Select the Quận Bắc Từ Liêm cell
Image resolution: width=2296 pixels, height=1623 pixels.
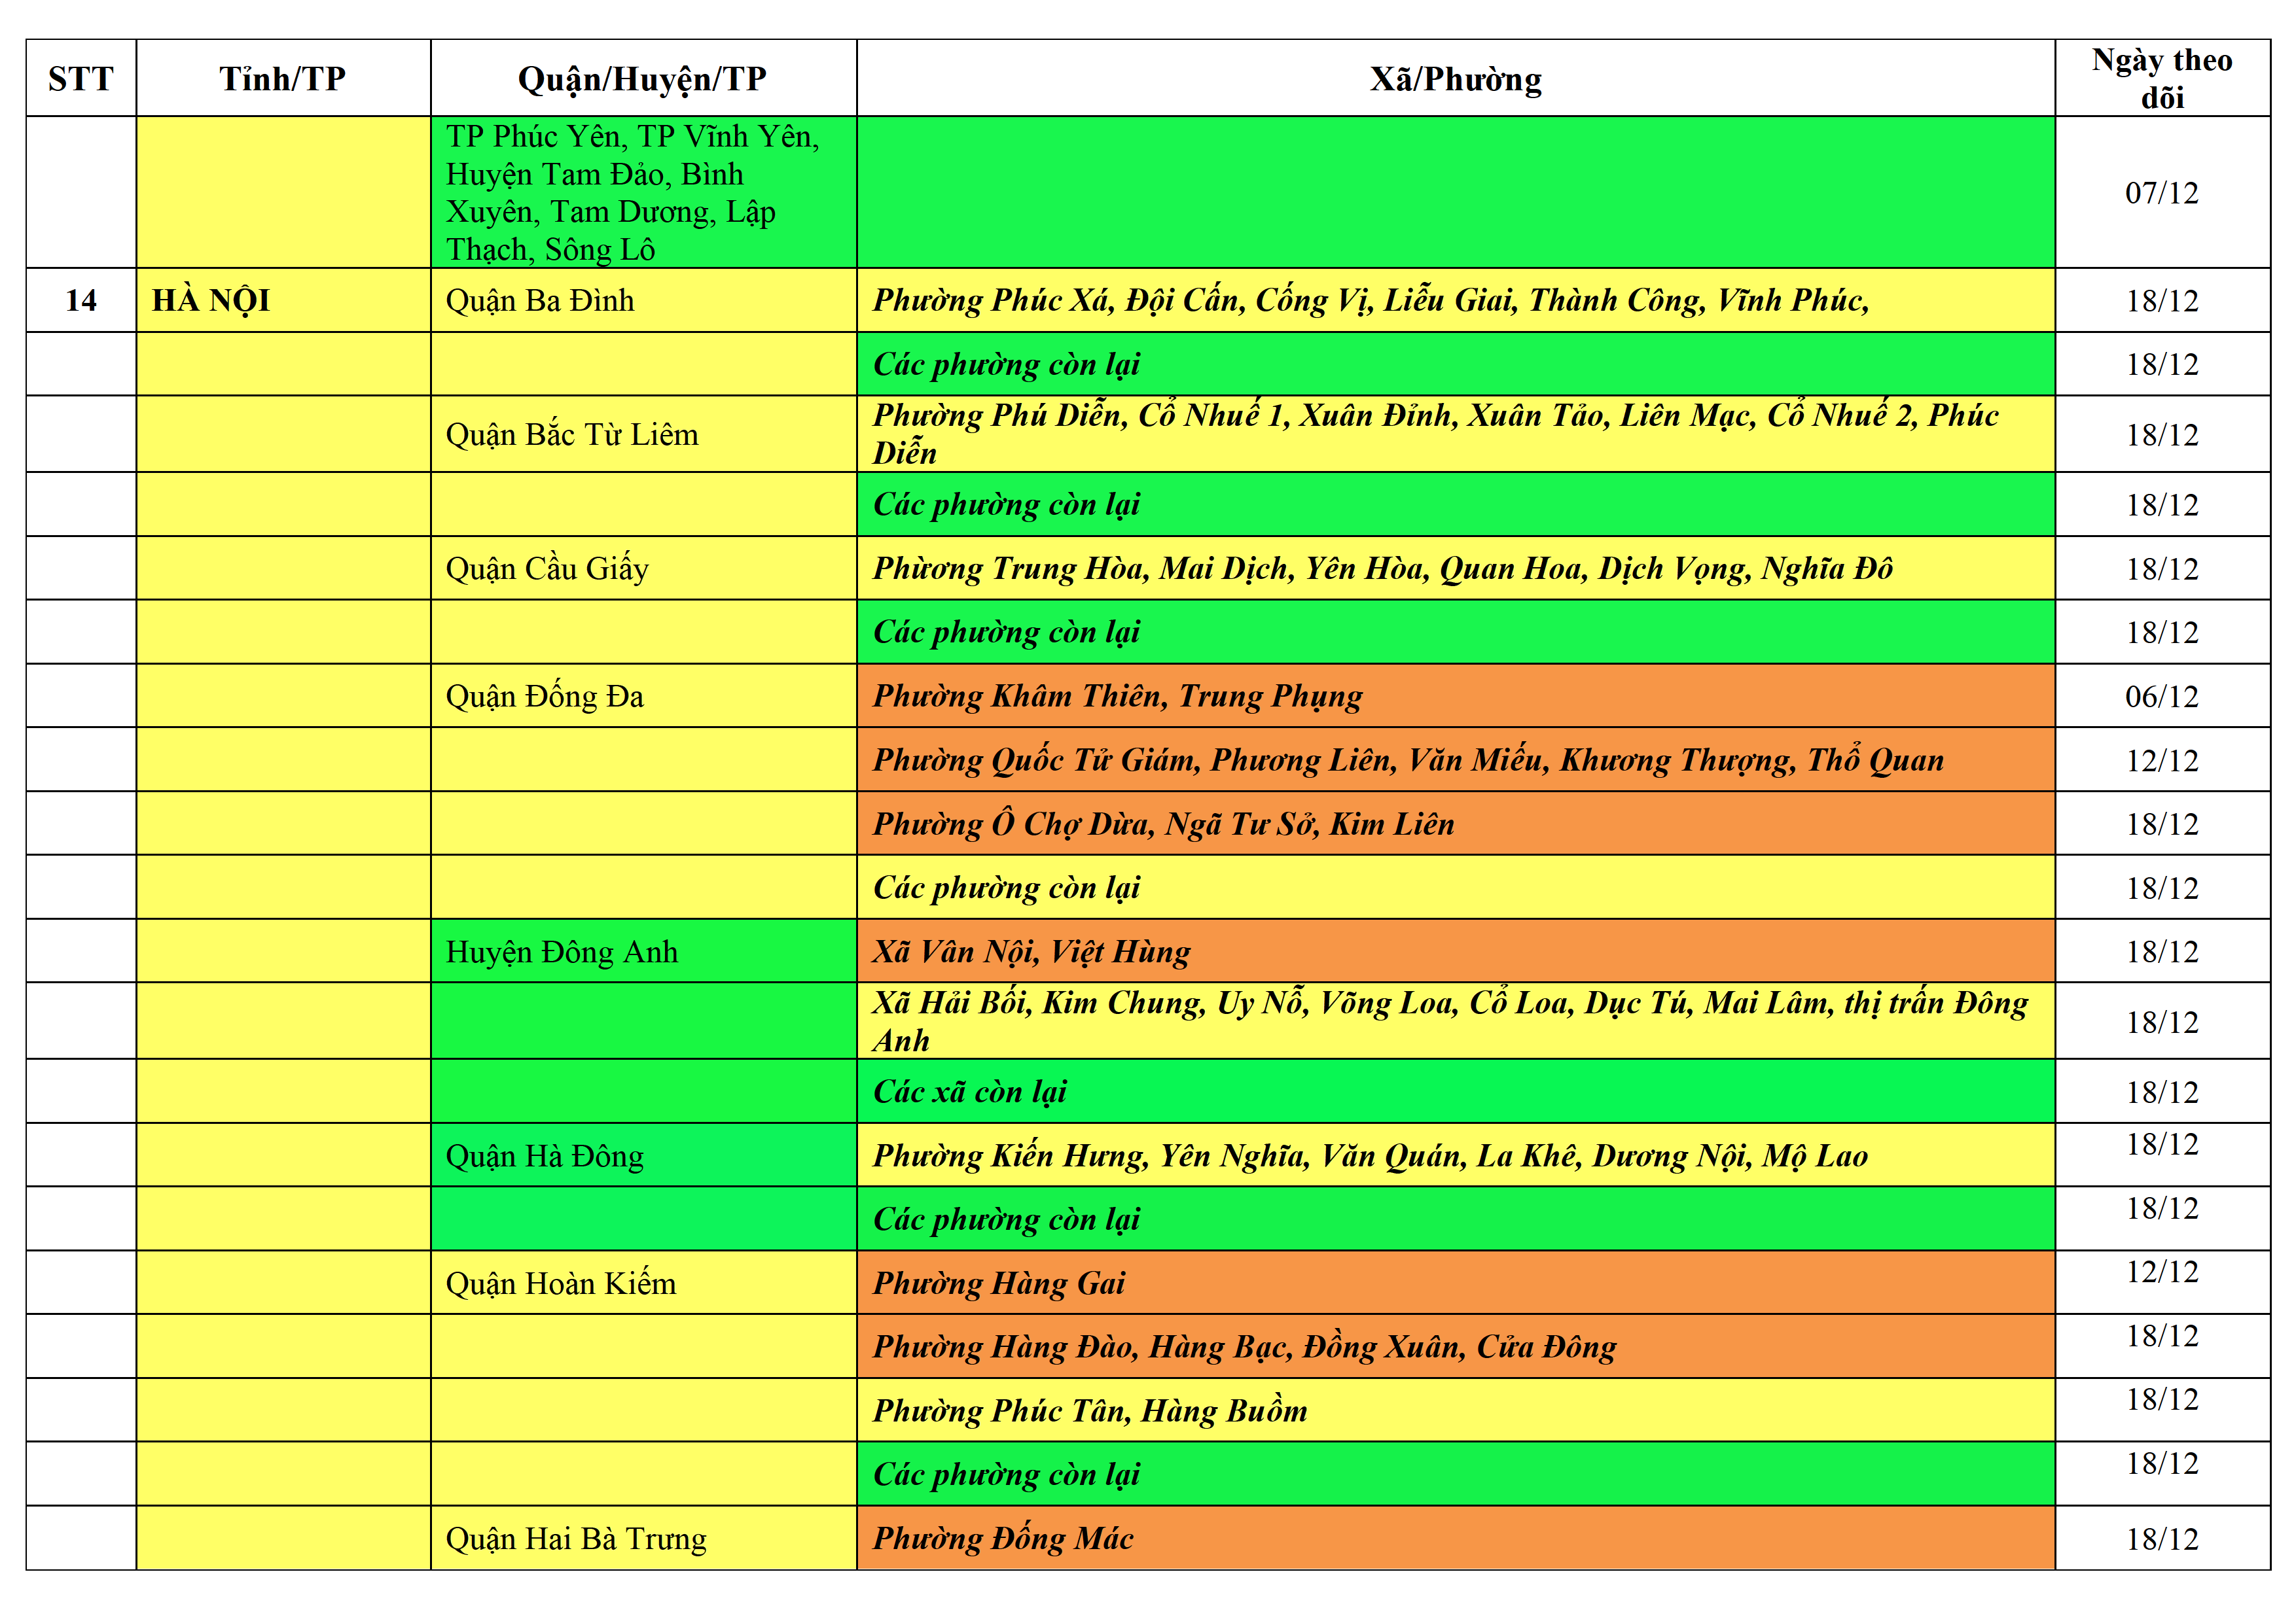[642, 434]
